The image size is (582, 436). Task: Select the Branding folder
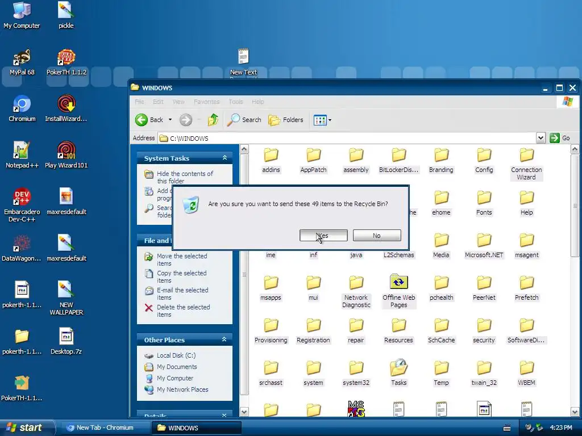[x=441, y=161]
